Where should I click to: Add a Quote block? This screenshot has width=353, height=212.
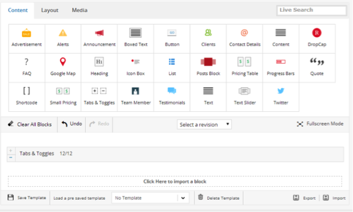(317, 68)
